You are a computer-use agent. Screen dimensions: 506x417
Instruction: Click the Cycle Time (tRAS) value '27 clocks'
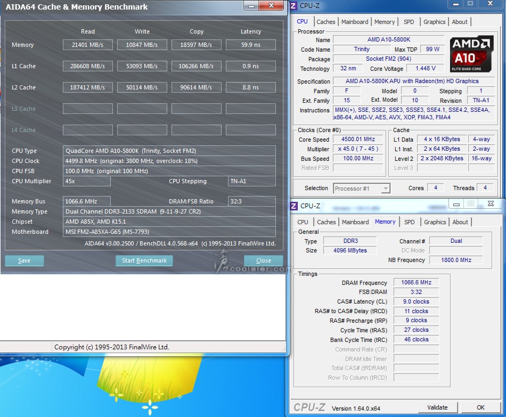coord(417,330)
